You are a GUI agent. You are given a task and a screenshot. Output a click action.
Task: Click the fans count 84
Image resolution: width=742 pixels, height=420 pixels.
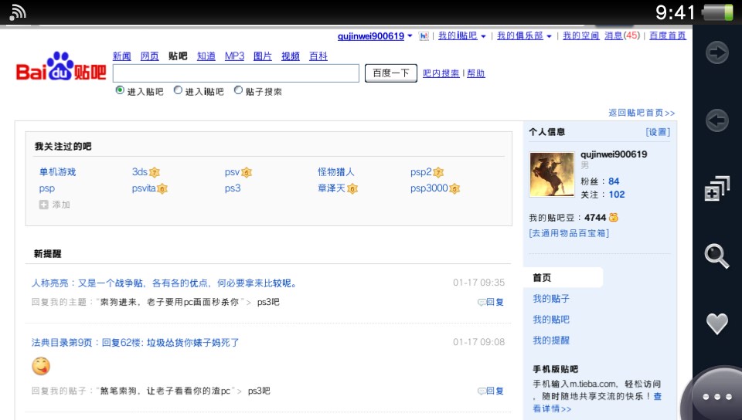pos(614,181)
